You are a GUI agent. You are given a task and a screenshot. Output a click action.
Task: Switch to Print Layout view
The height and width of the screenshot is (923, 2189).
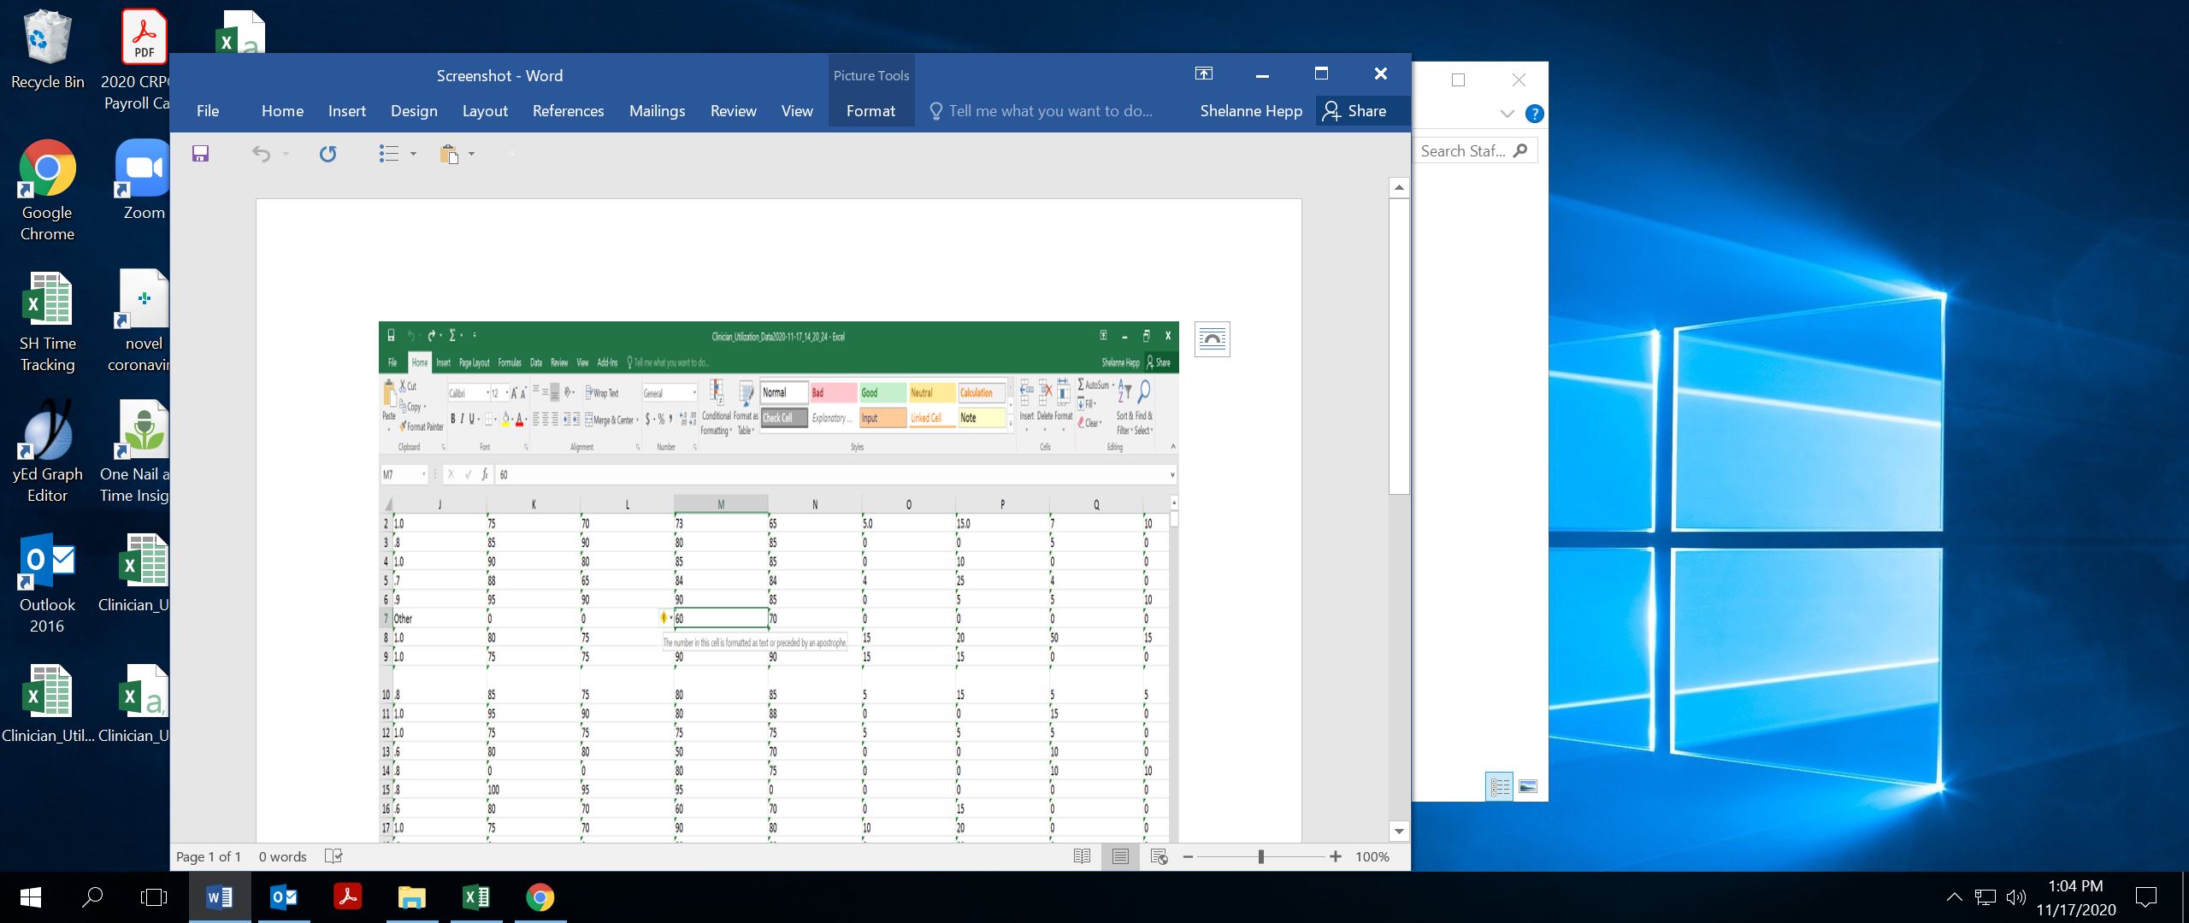click(1120, 856)
